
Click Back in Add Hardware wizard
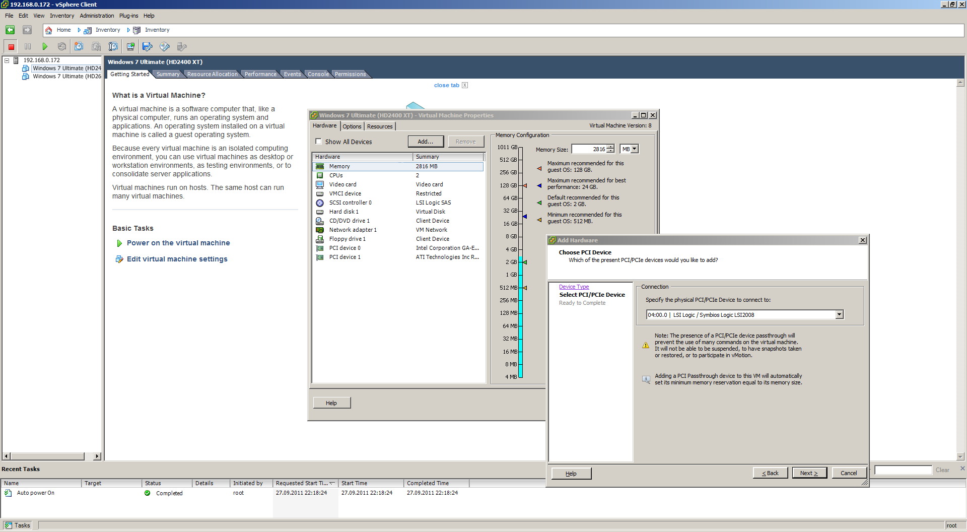pyautogui.click(x=770, y=473)
